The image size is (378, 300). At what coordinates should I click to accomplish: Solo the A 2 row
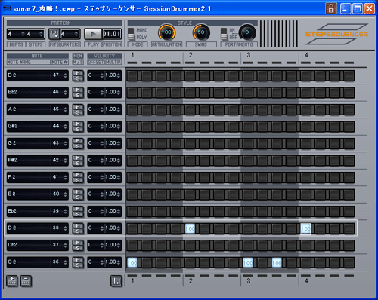[78, 112]
